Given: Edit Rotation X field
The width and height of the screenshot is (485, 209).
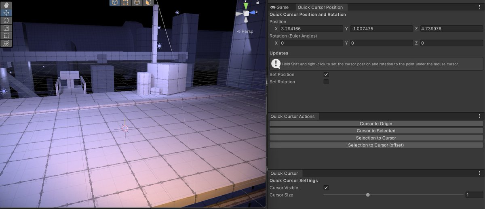Looking at the screenshot, I should (311, 43).
